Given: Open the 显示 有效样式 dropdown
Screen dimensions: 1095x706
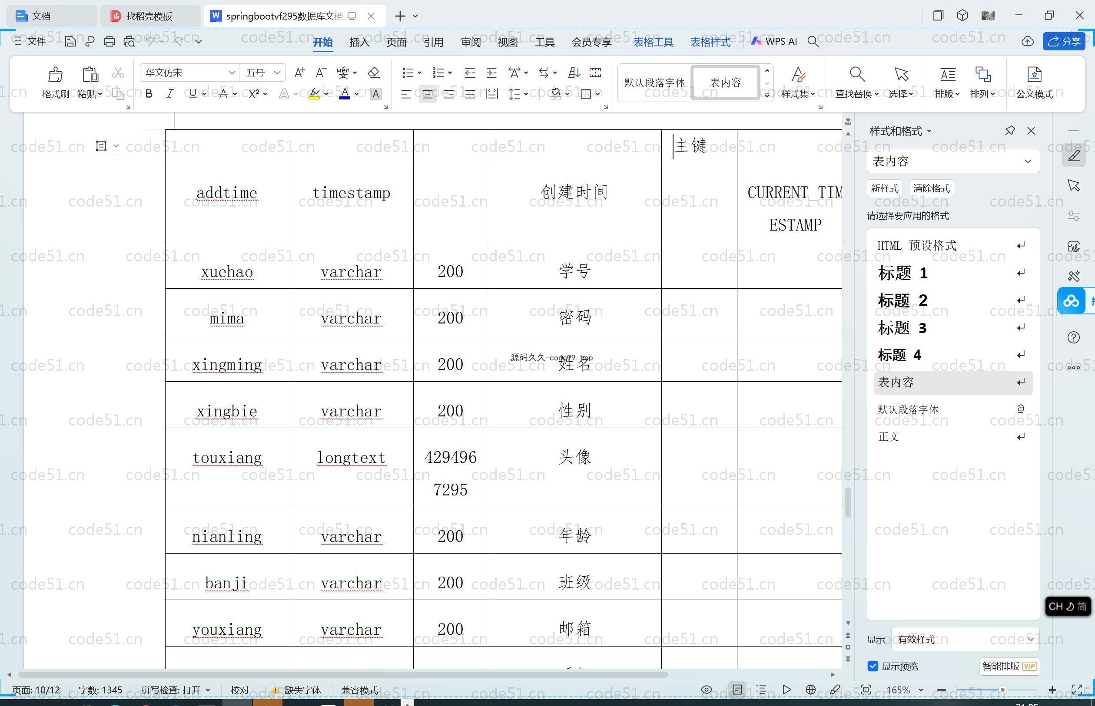Looking at the screenshot, I should [x=965, y=639].
